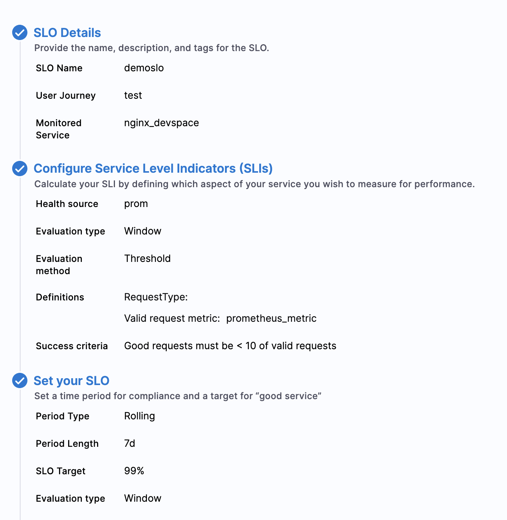Screen dimensions: 507x520
Task: Click Window value under Health source
Action: pos(143,231)
